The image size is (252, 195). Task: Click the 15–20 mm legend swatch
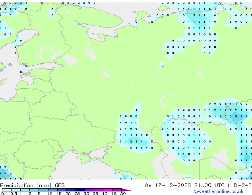62,190
